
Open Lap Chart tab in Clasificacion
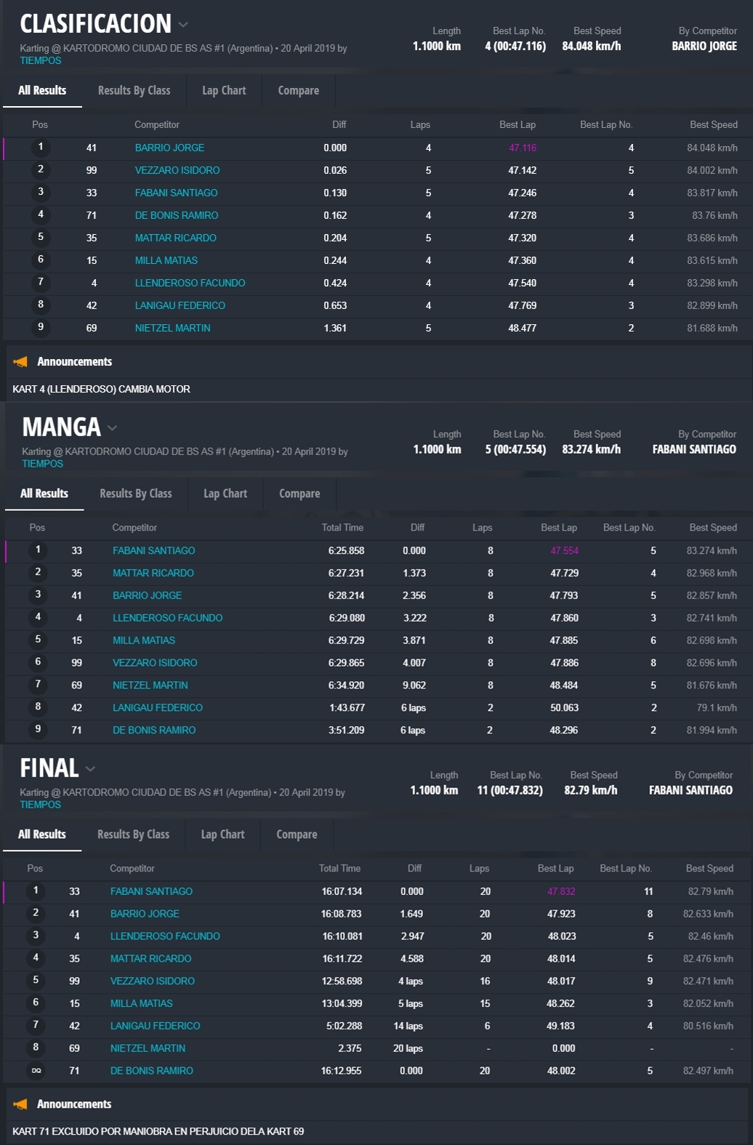click(x=224, y=91)
